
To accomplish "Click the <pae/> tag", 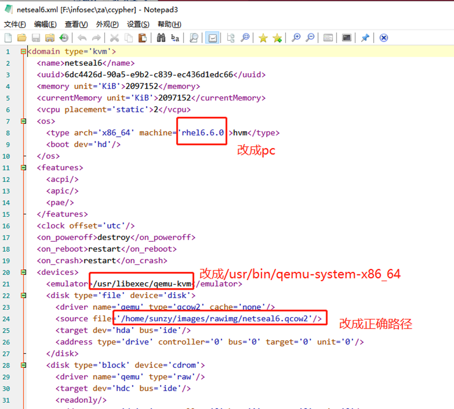I will click(60, 202).
